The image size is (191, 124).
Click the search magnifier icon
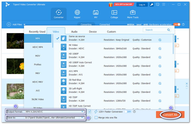168,30
